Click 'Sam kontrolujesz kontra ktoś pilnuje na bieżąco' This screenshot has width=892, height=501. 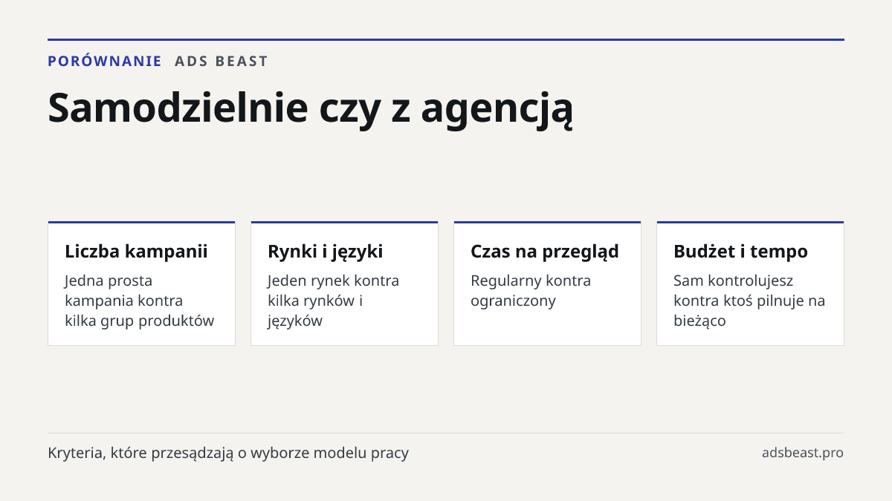[749, 301]
